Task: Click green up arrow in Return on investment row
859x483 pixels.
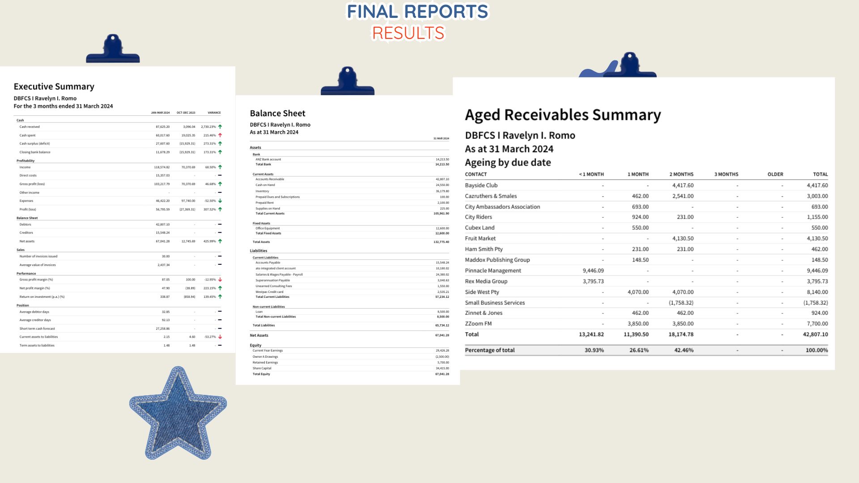Action: 220,297
